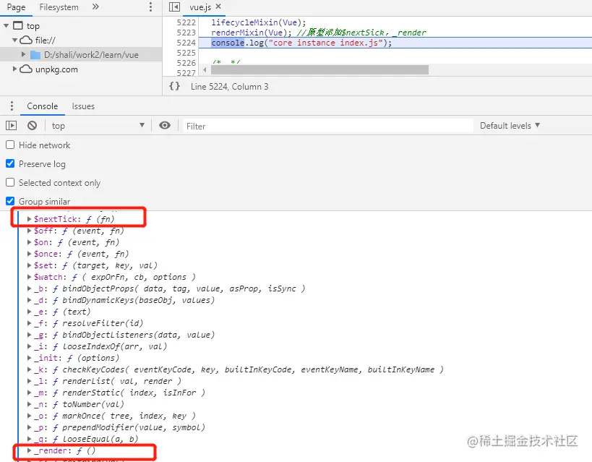Expand the $on function entry
Screen dimensions: 592x462
click(29, 242)
